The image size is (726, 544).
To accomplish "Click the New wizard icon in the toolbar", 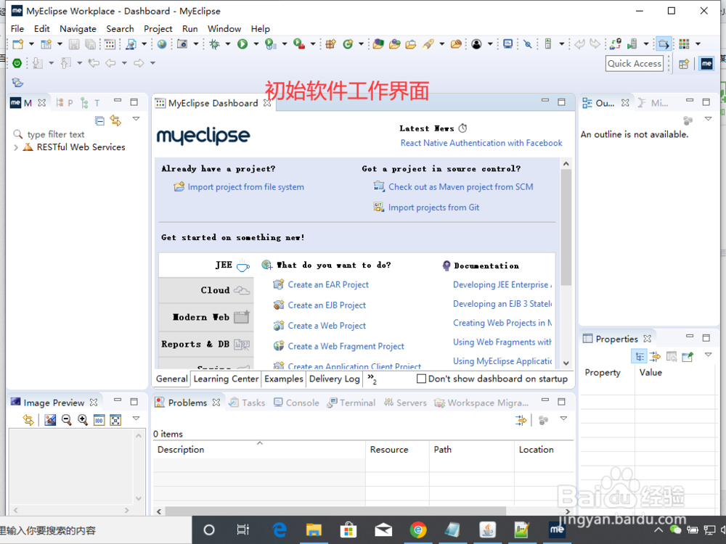I will pos(18,44).
